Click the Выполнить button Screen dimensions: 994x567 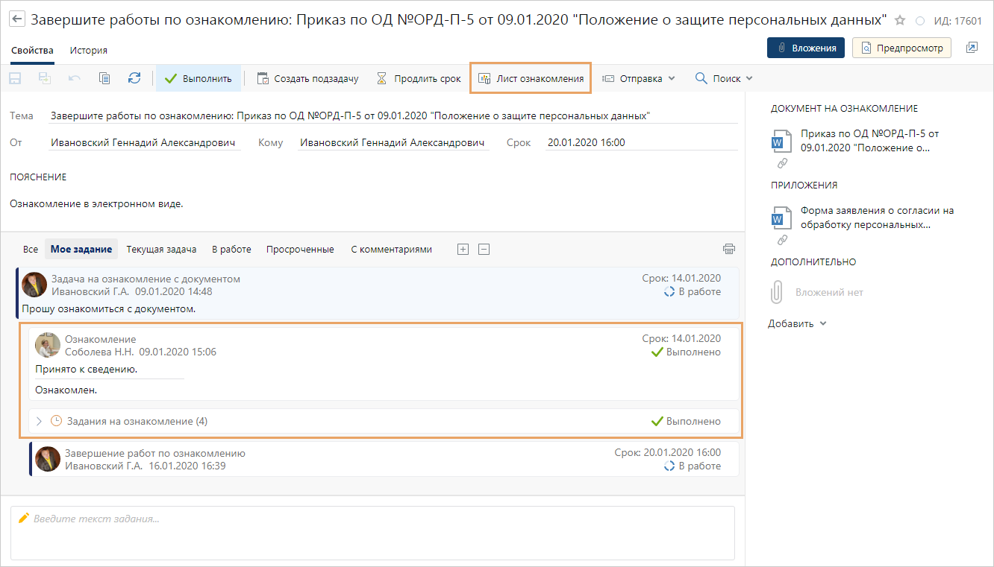199,78
